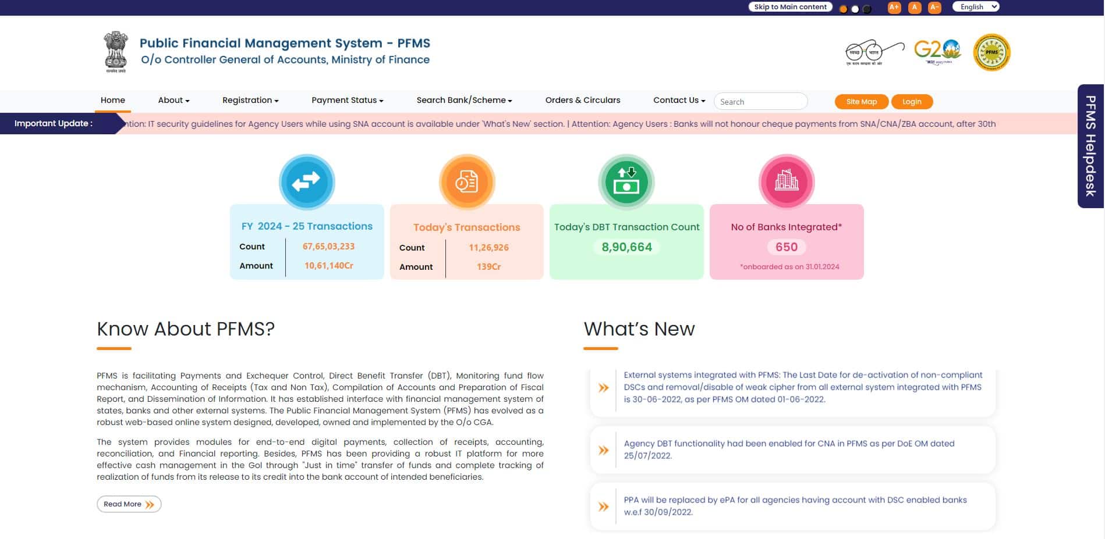Click No of Banks Integrated heading
The image size is (1105, 539).
[x=787, y=227]
